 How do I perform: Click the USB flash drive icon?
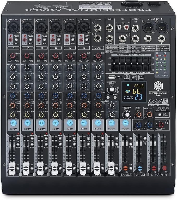click(134, 77)
